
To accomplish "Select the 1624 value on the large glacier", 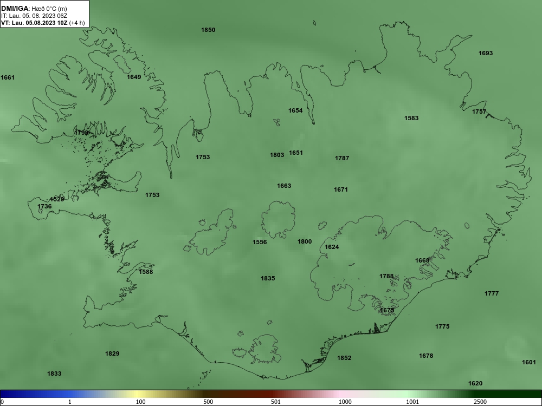I will (332, 247).
